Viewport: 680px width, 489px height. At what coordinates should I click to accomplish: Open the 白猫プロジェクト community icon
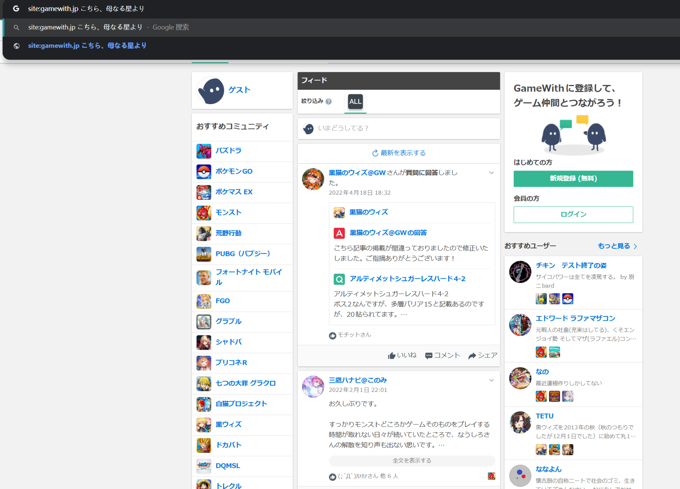(204, 404)
